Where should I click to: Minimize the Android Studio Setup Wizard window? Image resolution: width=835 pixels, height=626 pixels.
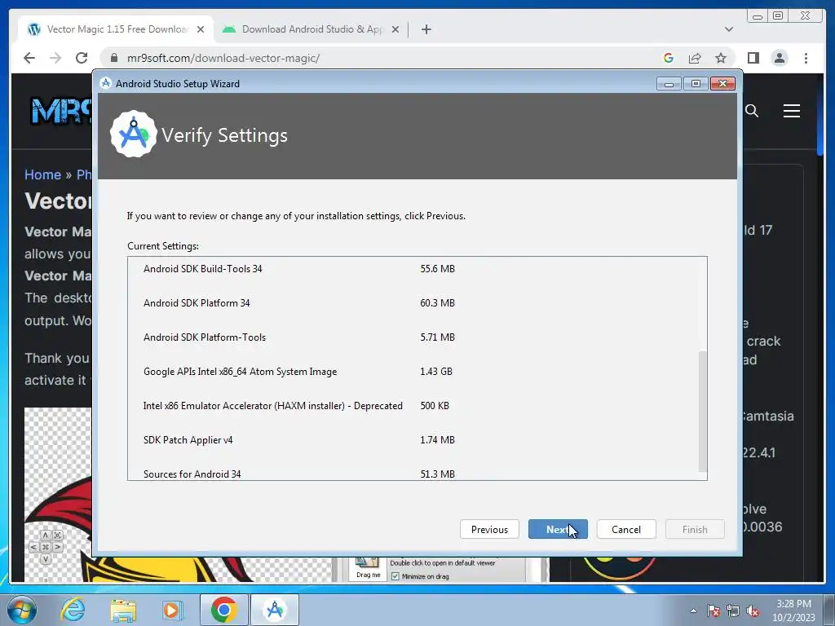[669, 84]
